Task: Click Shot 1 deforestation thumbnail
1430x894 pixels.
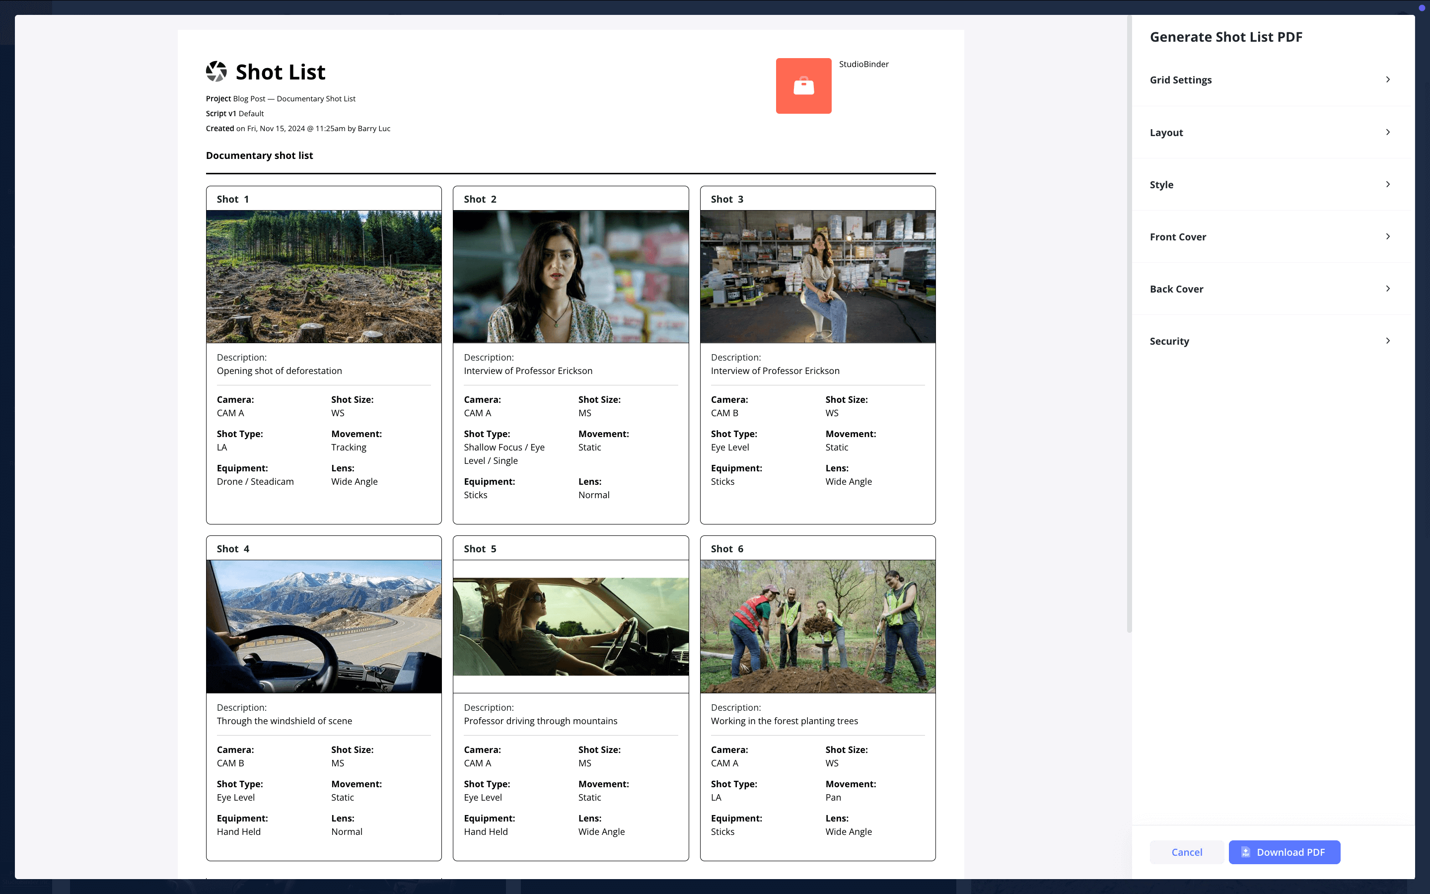Action: click(323, 276)
